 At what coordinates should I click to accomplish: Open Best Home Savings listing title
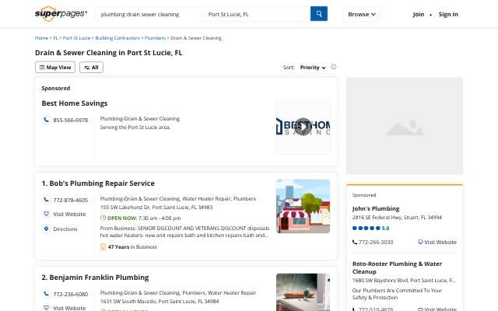[75, 103]
